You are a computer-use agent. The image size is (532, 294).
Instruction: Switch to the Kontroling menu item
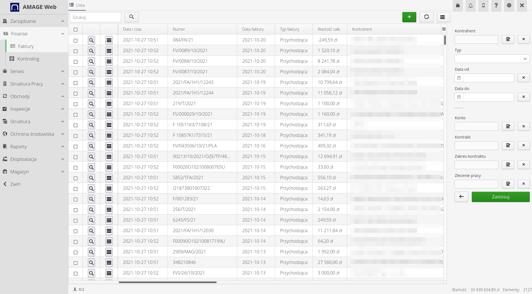point(28,59)
